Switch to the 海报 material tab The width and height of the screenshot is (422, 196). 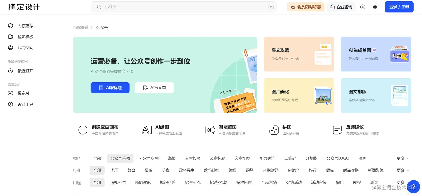coord(172,158)
